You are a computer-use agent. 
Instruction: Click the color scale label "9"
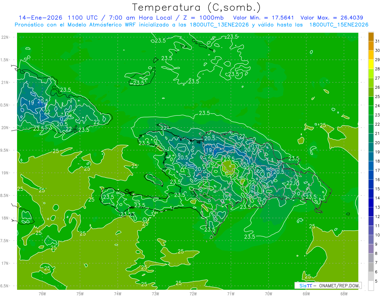(x=376, y=244)
